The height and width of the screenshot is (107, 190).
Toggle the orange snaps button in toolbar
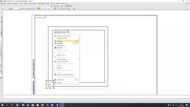[x=39, y=9]
